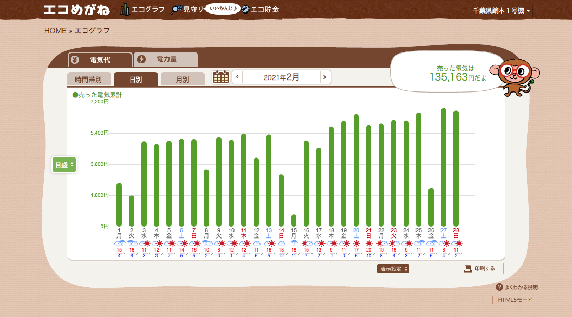Click the date label 23 火
Image resolution: width=572 pixels, height=317 pixels.
394,233
